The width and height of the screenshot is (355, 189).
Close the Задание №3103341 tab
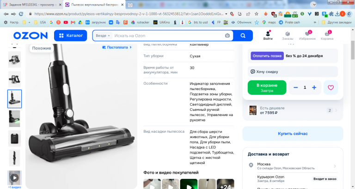[60, 5]
